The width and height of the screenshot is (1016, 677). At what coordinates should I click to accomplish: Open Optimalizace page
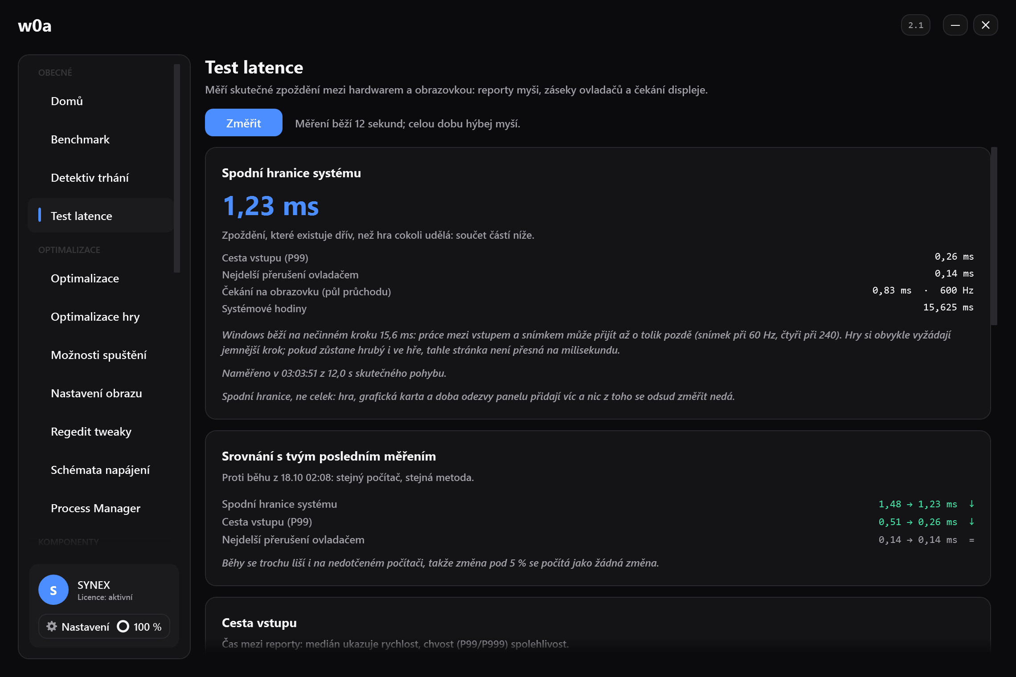tap(101, 278)
